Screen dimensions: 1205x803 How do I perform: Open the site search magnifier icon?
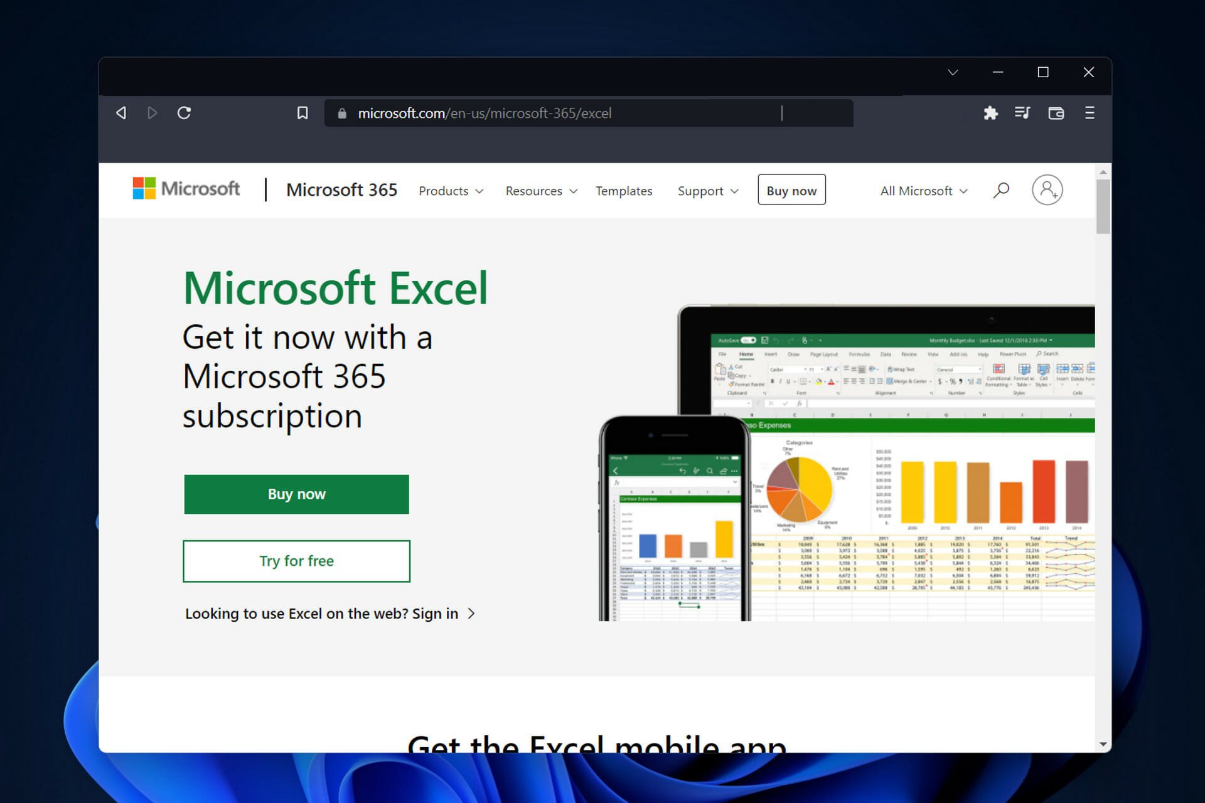(1001, 190)
